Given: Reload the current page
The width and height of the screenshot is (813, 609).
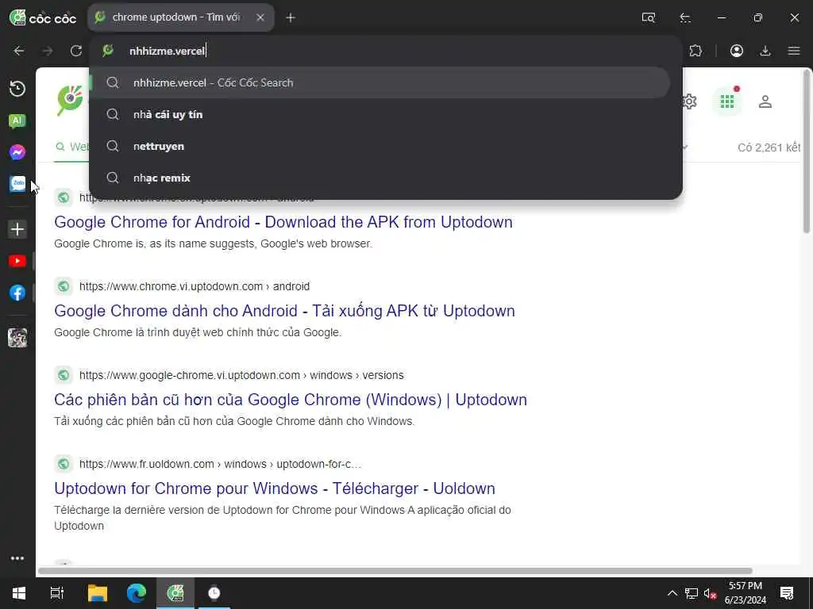Looking at the screenshot, I should [x=76, y=51].
